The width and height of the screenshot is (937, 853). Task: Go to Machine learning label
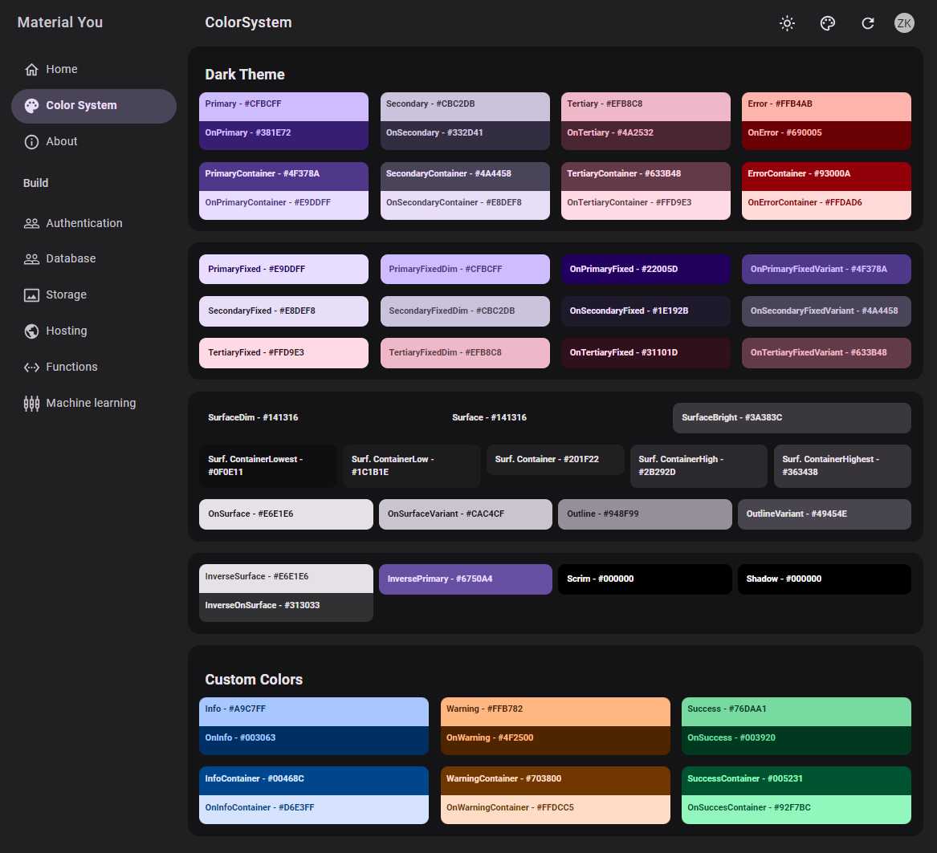(x=91, y=403)
